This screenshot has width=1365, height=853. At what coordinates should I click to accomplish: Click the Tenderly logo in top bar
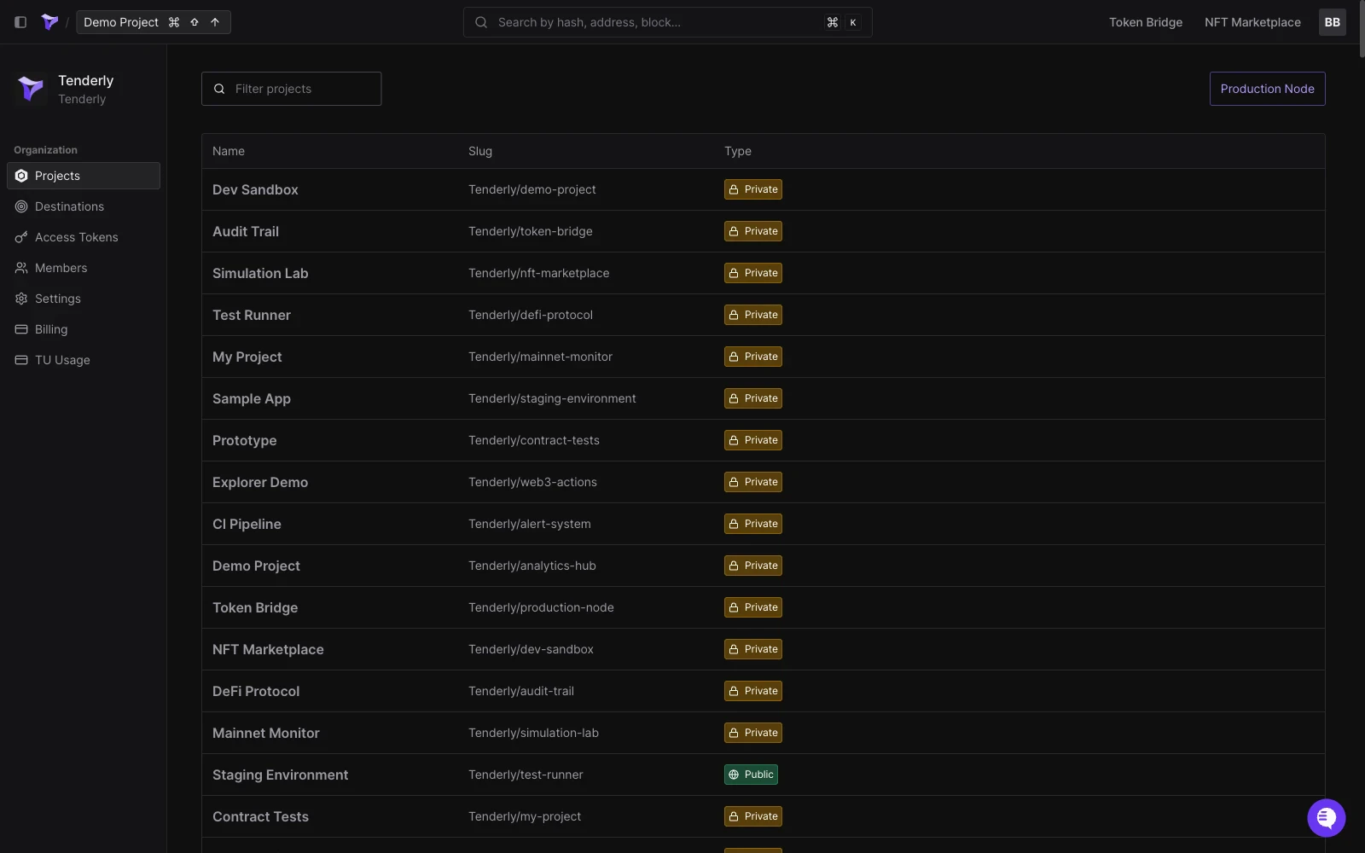[x=49, y=22]
